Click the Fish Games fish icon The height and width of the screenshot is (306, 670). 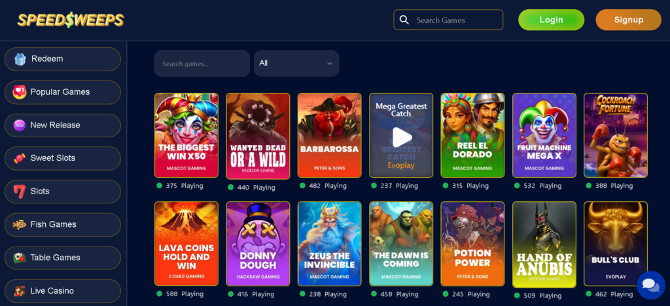tap(20, 224)
